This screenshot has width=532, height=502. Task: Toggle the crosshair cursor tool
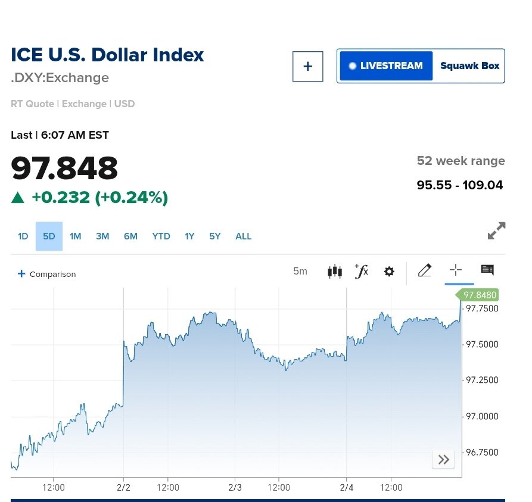click(x=456, y=270)
